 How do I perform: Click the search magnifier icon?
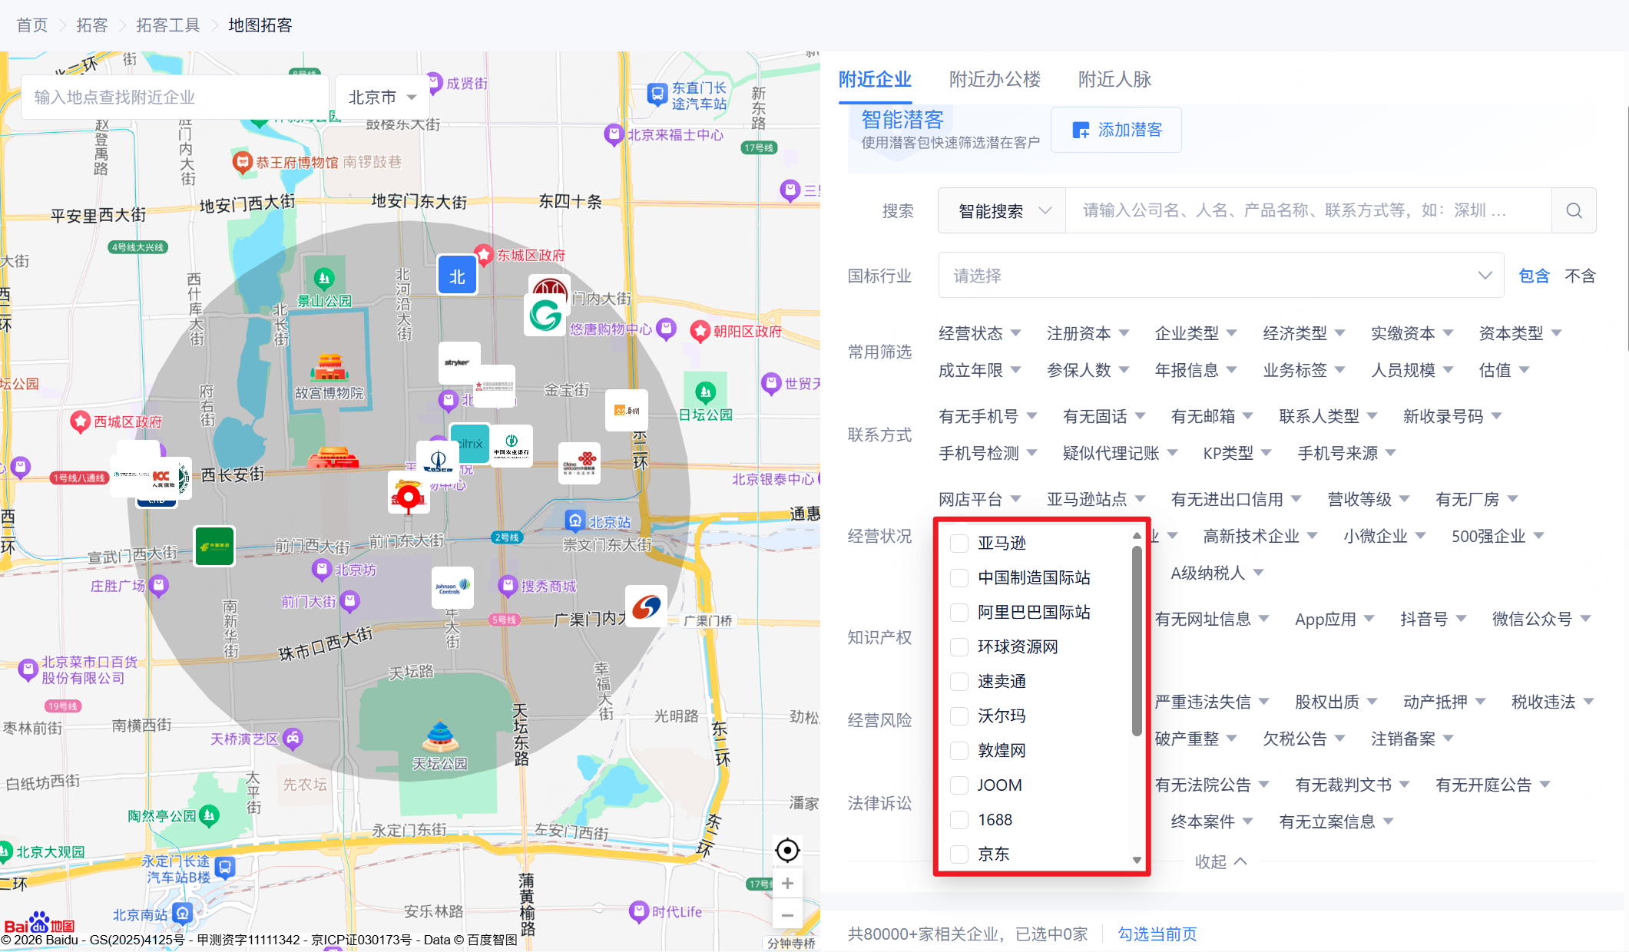1574,210
